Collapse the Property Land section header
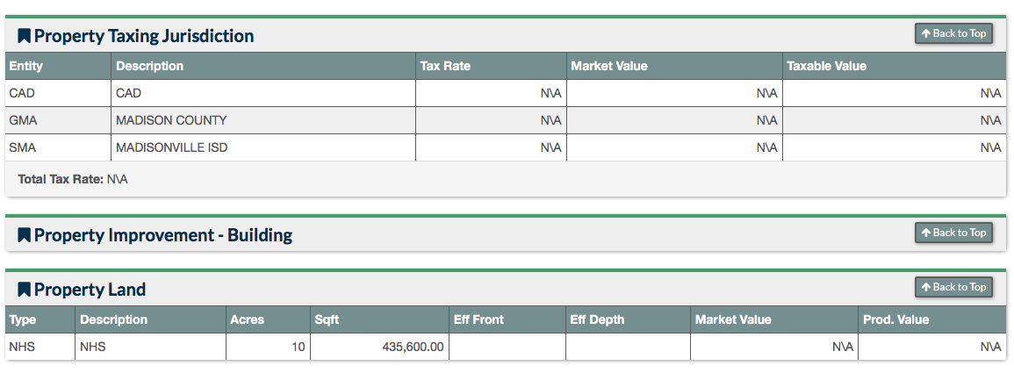1014x373 pixels. (x=90, y=289)
